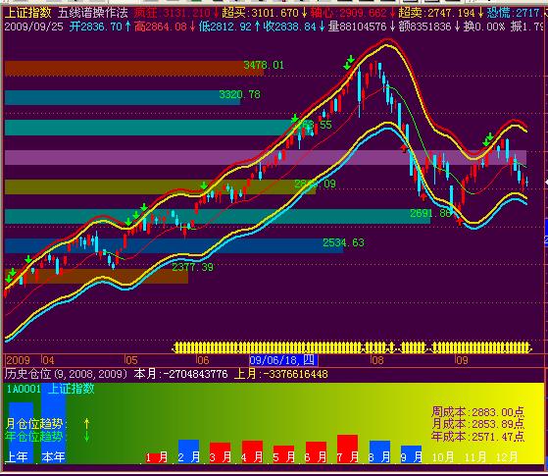Select the red 7月 position bar
The height and width of the screenshot is (476, 548).
(x=348, y=449)
